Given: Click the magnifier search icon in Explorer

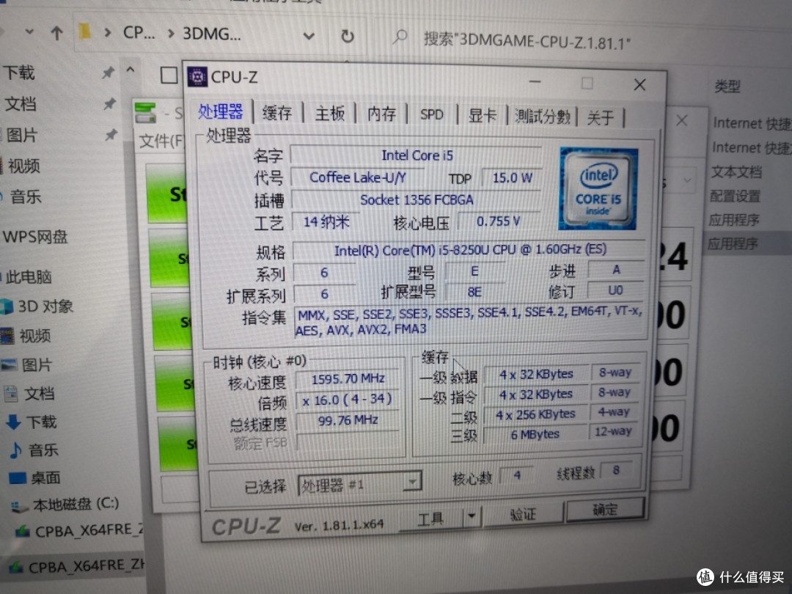Looking at the screenshot, I should [400, 37].
